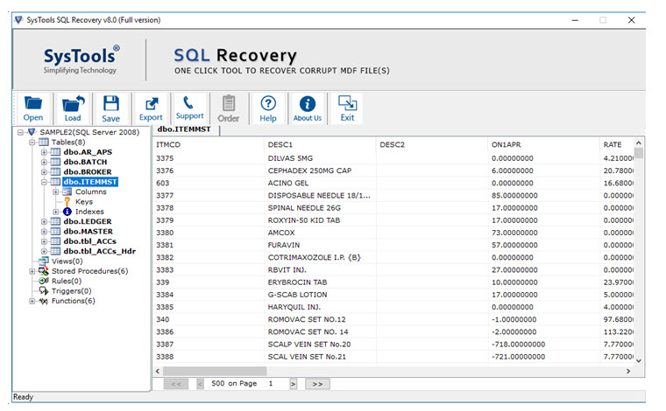666x411 pixels.
Task: Click the page number input field
Action: (x=276, y=384)
